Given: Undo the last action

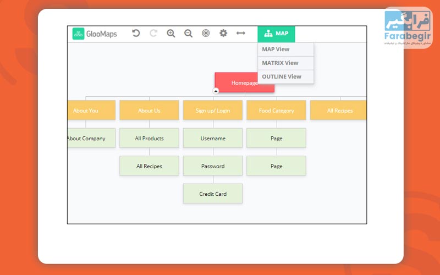Looking at the screenshot, I should pos(136,34).
